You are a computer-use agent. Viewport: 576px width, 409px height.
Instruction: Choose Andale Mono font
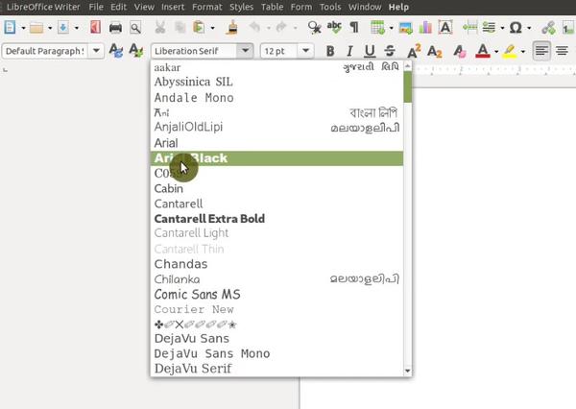[277, 98]
